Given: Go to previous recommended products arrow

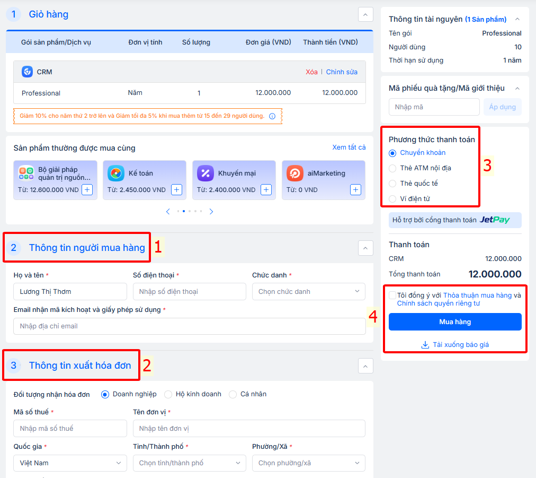Looking at the screenshot, I should click(168, 212).
